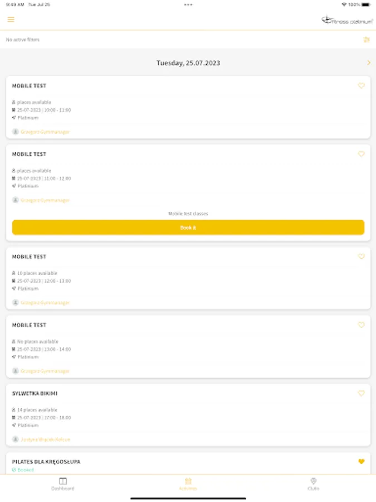Screen dimensions: 376x502
Task: Open Grzegorz Gymmanager link in first card
Action: pos(45,132)
